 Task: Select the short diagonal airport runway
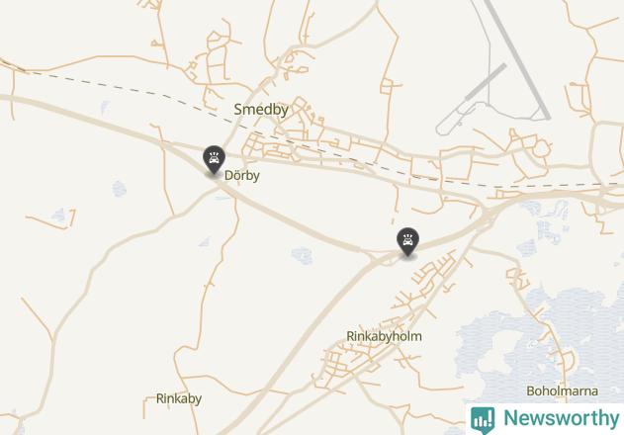[486, 82]
